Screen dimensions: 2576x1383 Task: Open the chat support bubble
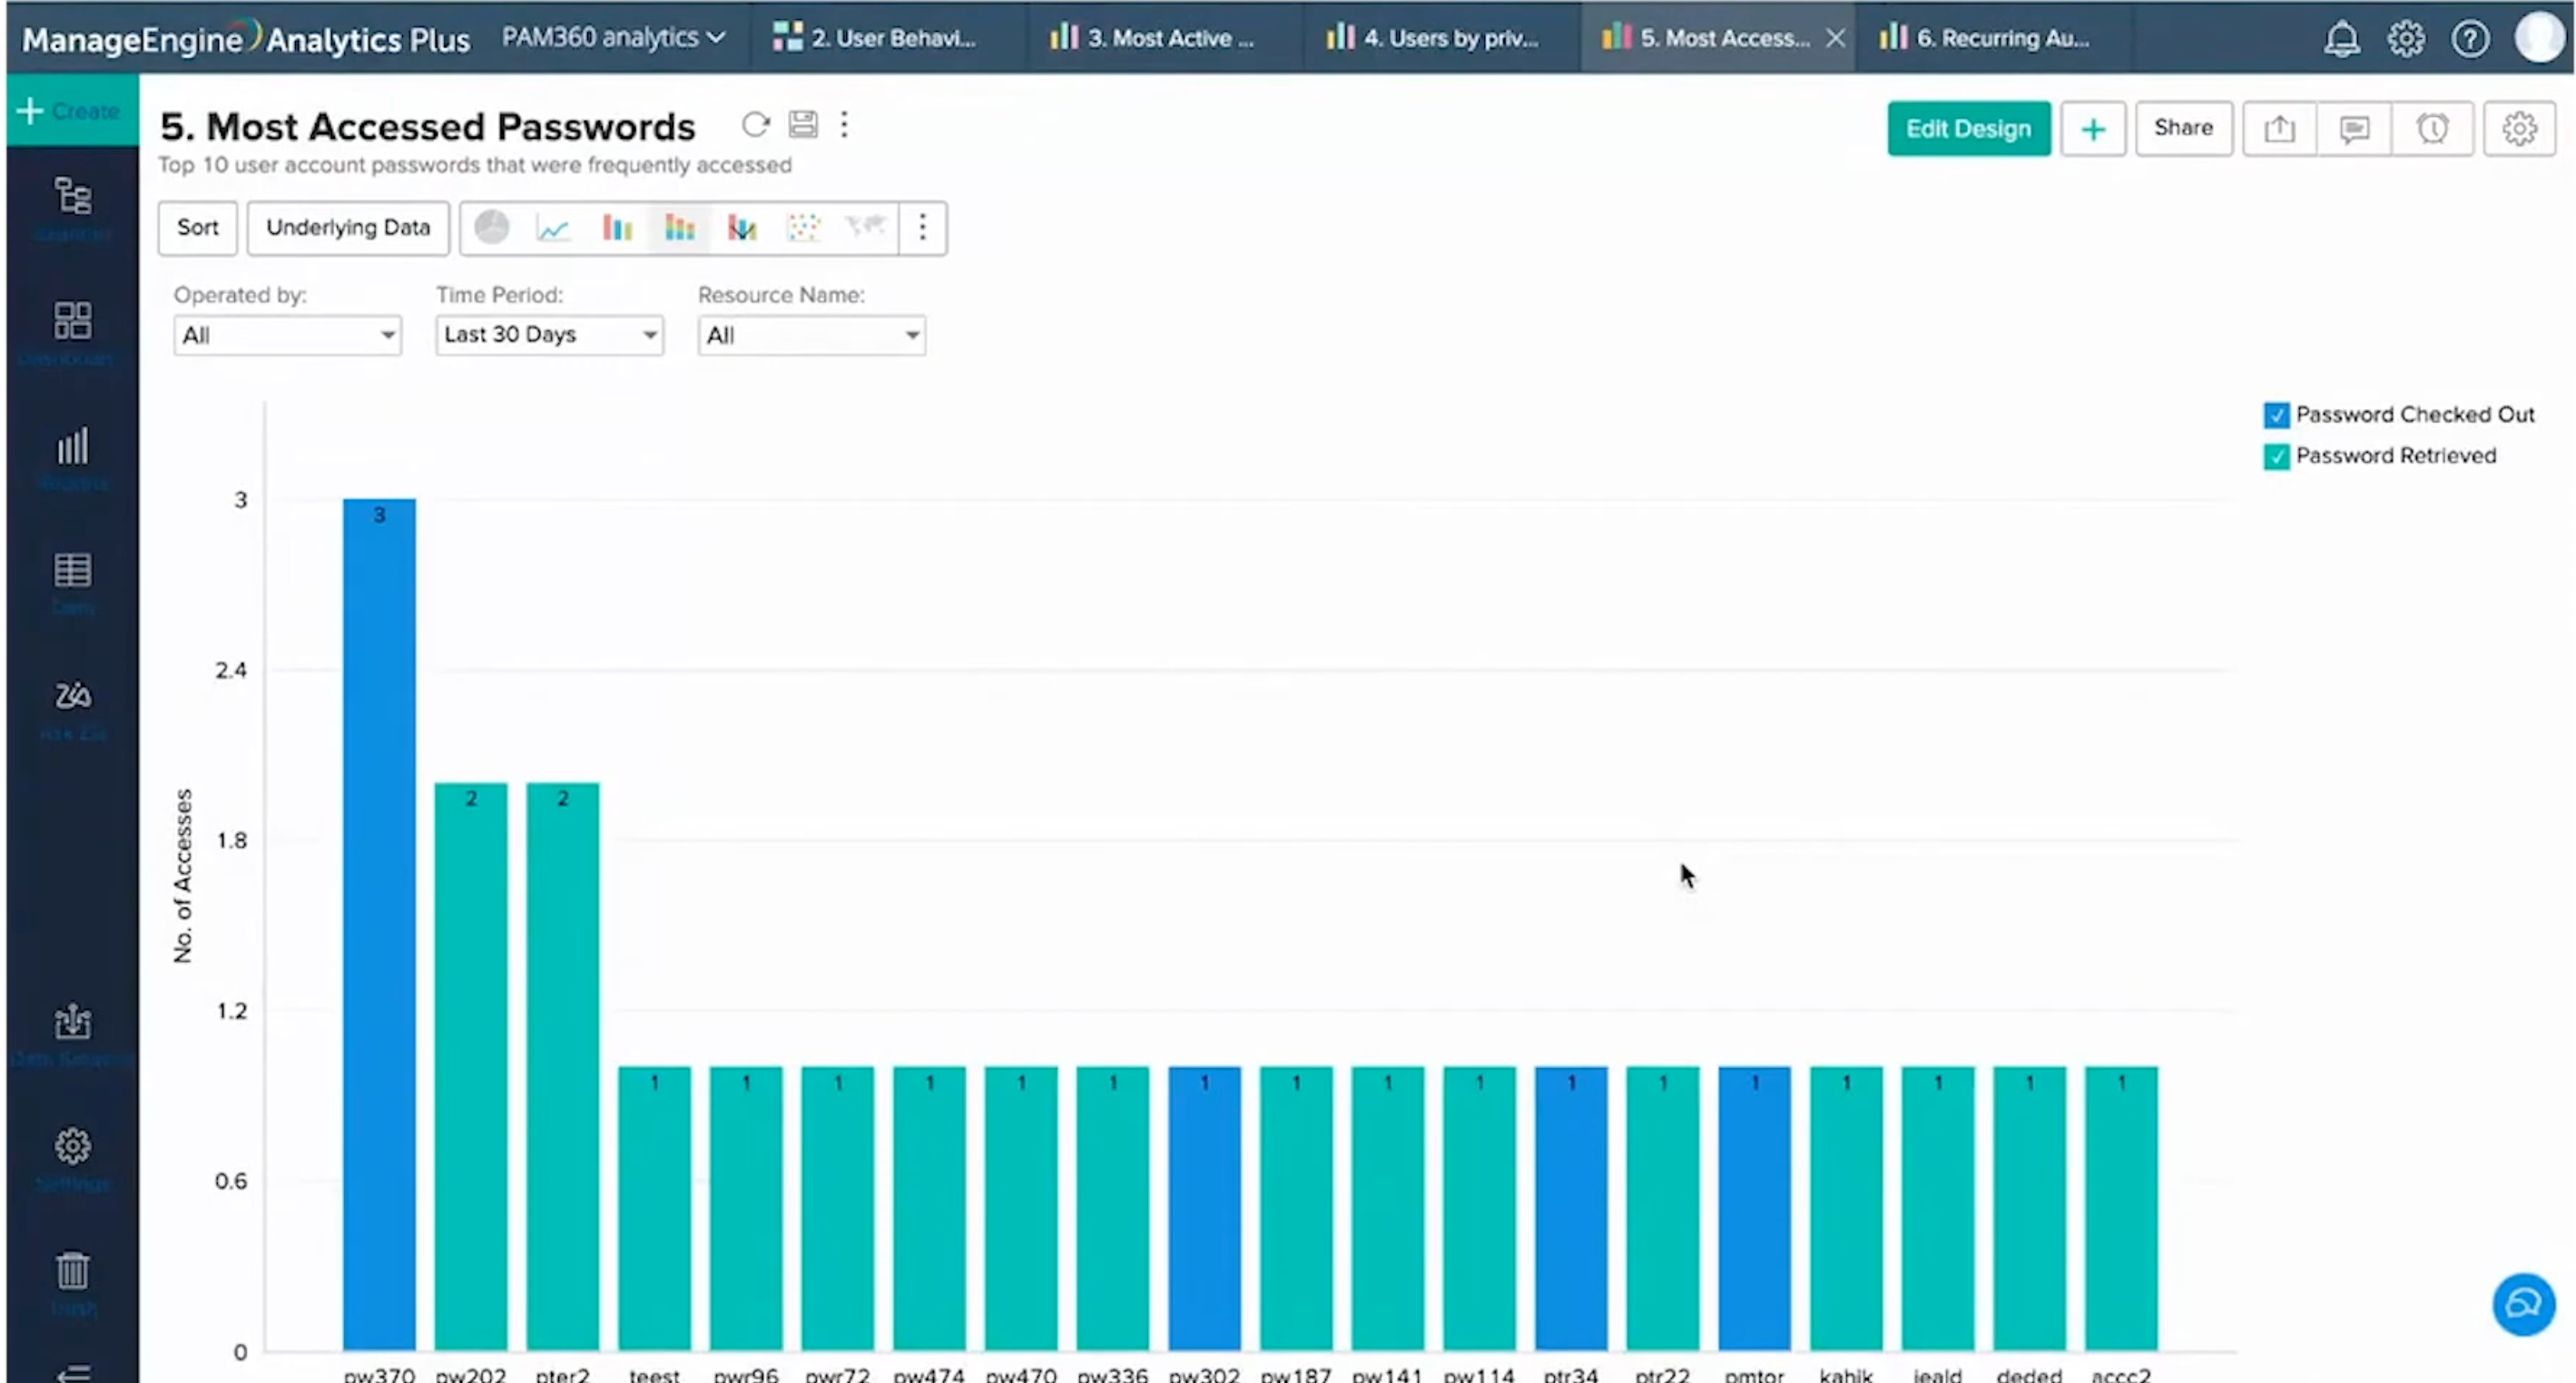(x=2523, y=1304)
